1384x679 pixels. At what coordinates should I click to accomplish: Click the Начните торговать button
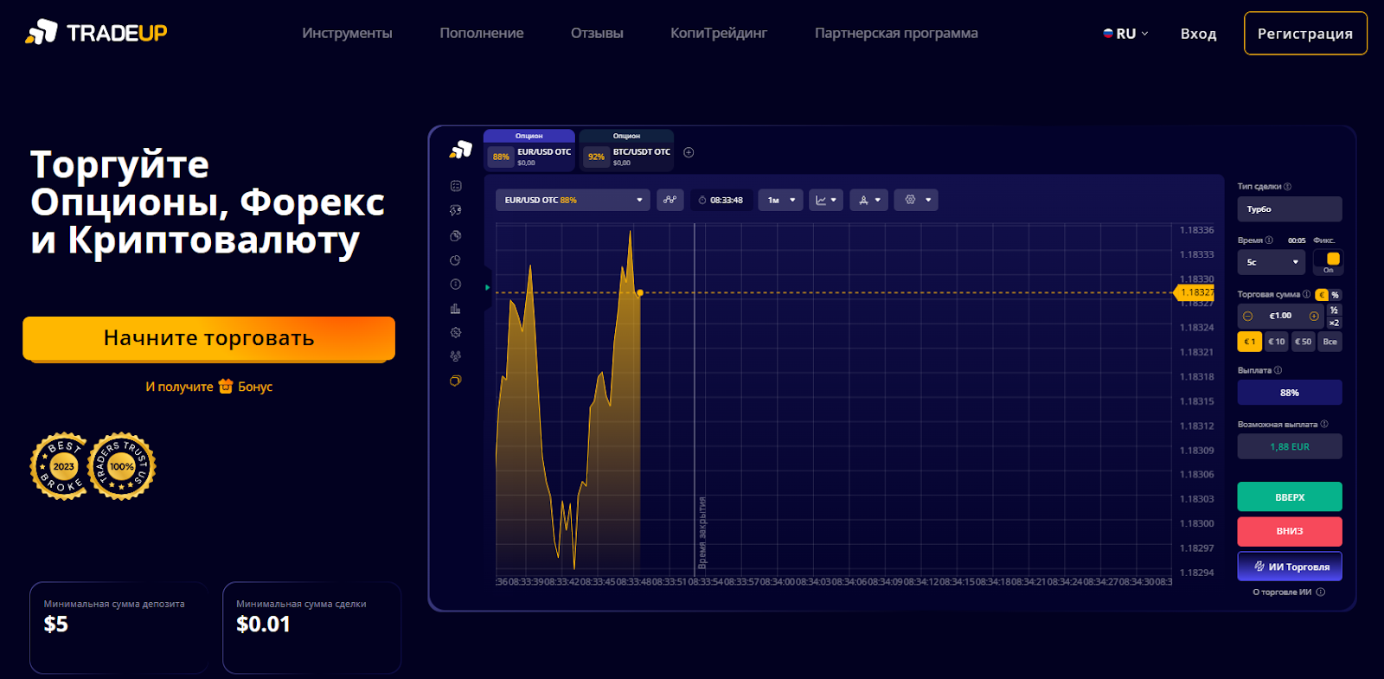pos(208,338)
